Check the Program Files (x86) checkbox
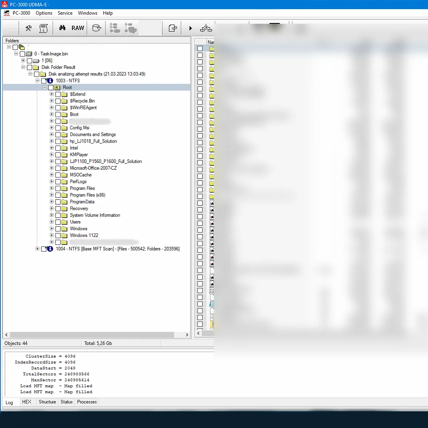 coord(58,195)
